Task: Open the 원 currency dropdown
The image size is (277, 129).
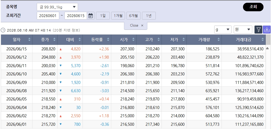Action: (243, 30)
